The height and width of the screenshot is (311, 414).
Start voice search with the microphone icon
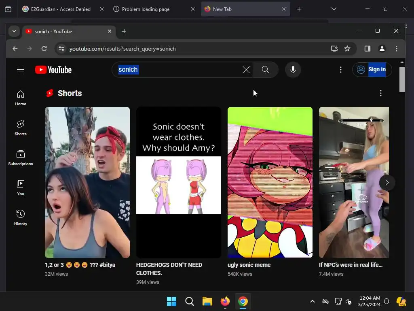pos(293,70)
